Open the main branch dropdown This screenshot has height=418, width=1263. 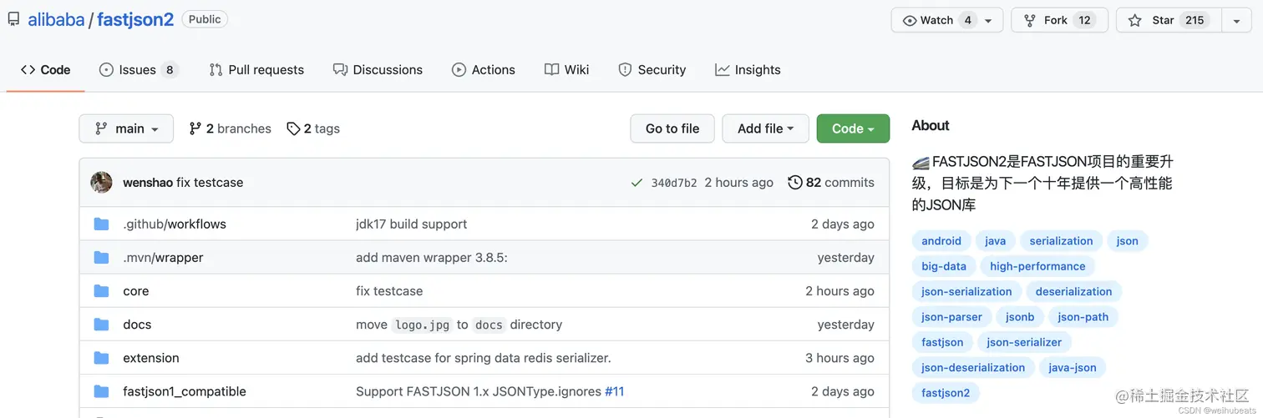point(126,128)
